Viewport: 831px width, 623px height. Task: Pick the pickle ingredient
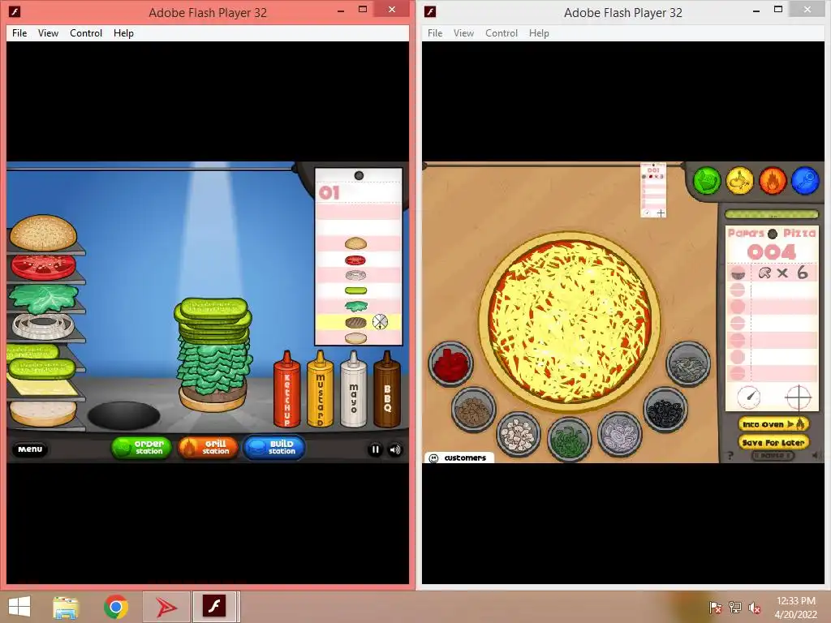pyautogui.click(x=41, y=367)
